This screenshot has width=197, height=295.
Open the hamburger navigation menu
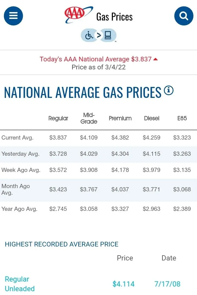[13, 16]
